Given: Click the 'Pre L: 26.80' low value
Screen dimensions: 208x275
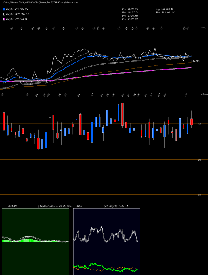Looking at the screenshot, I should (x=130, y=16).
